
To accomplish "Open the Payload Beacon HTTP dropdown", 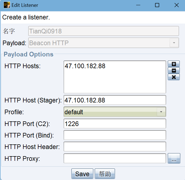I will point(103,43).
